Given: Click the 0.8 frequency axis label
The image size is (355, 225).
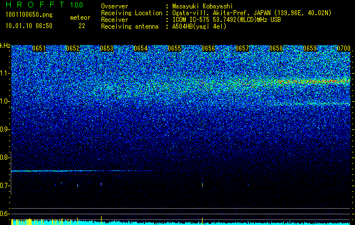Looking at the screenshot, I should tap(5, 157).
